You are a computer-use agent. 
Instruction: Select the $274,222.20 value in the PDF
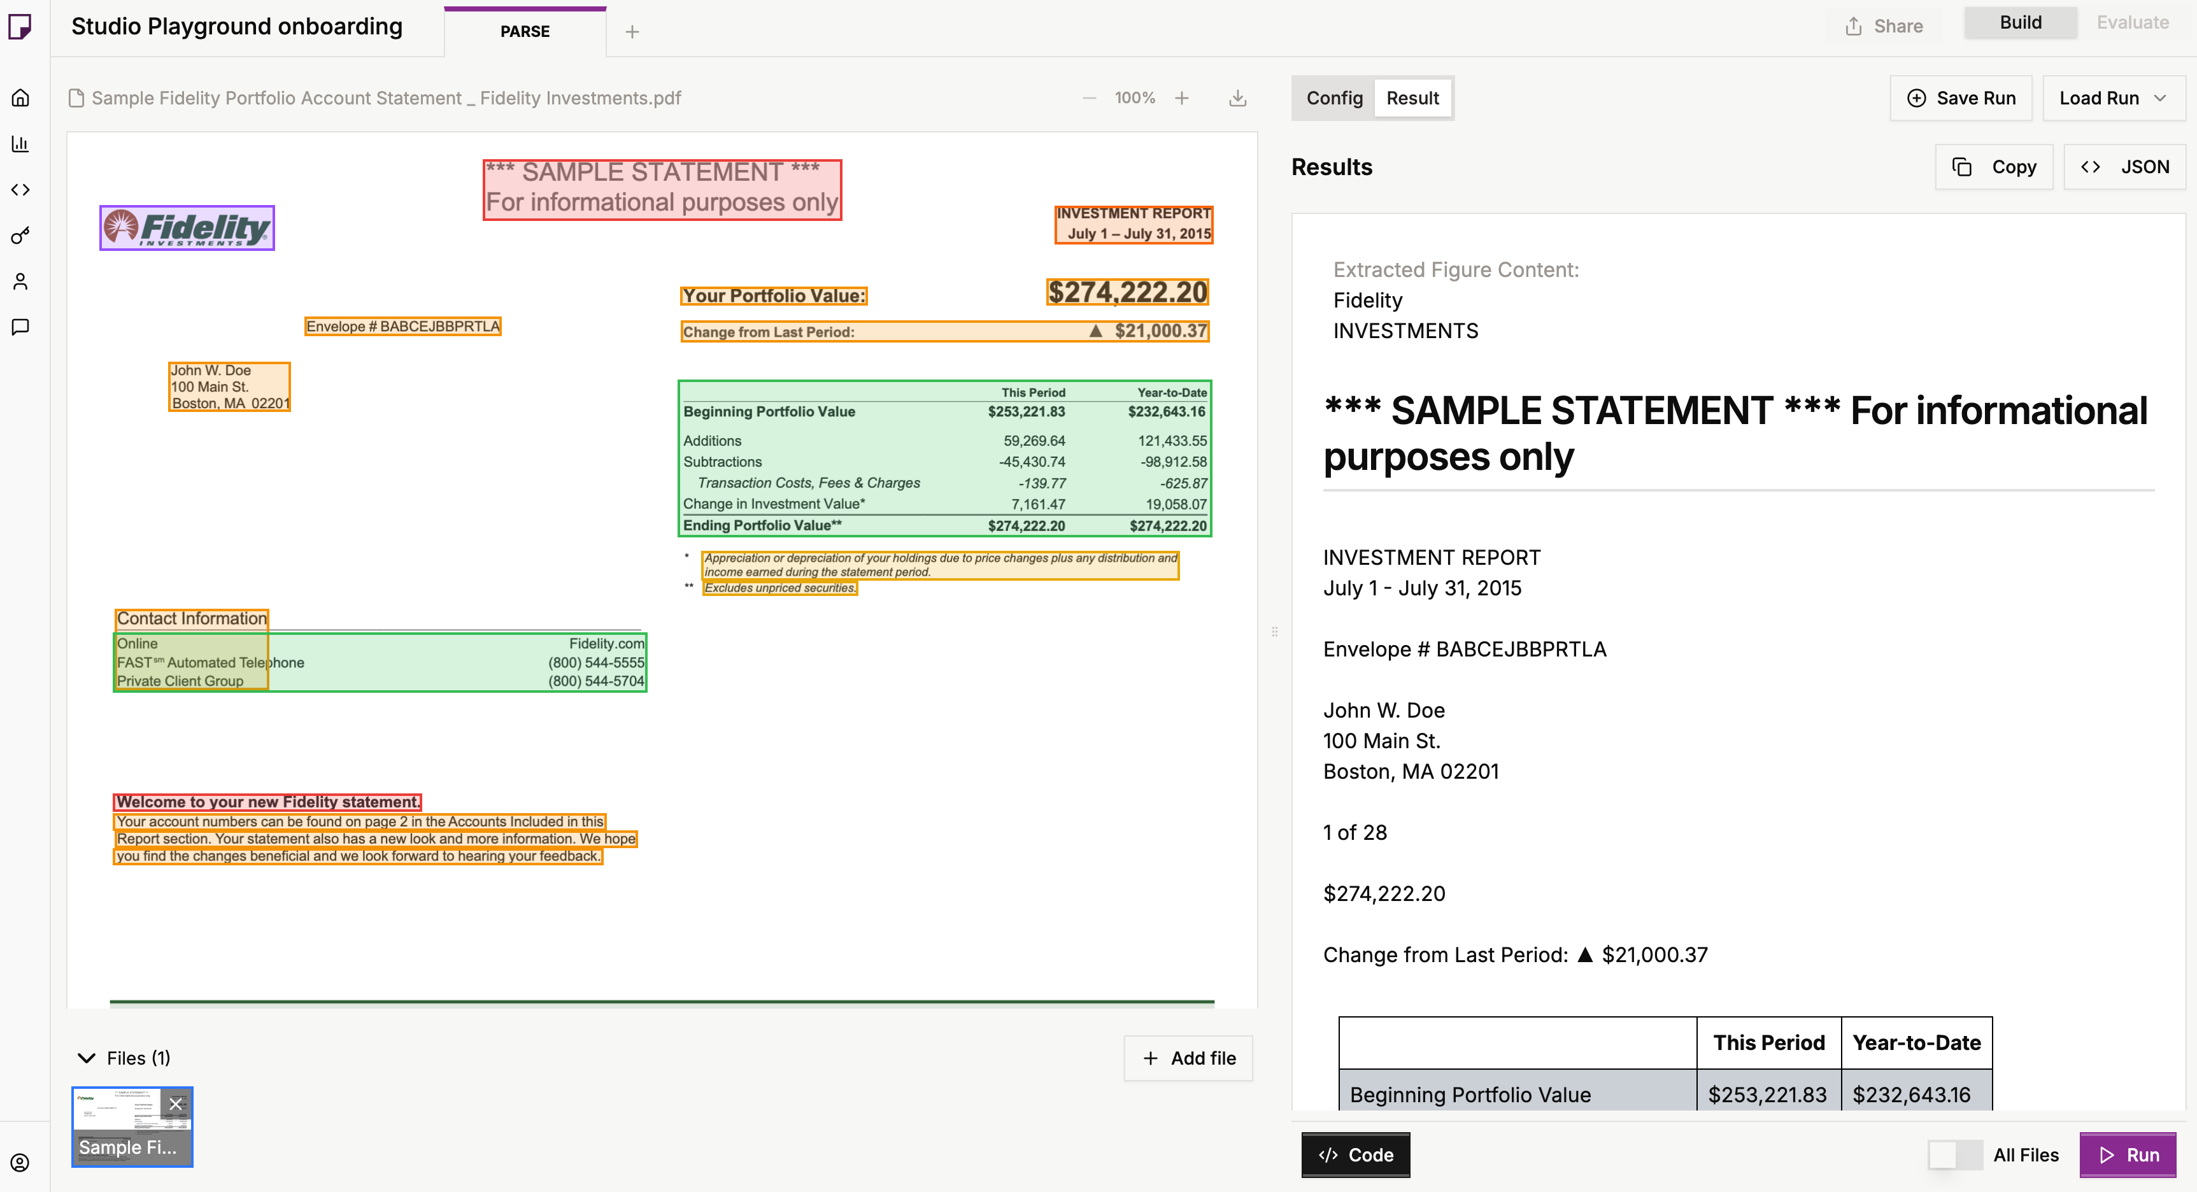click(x=1128, y=292)
